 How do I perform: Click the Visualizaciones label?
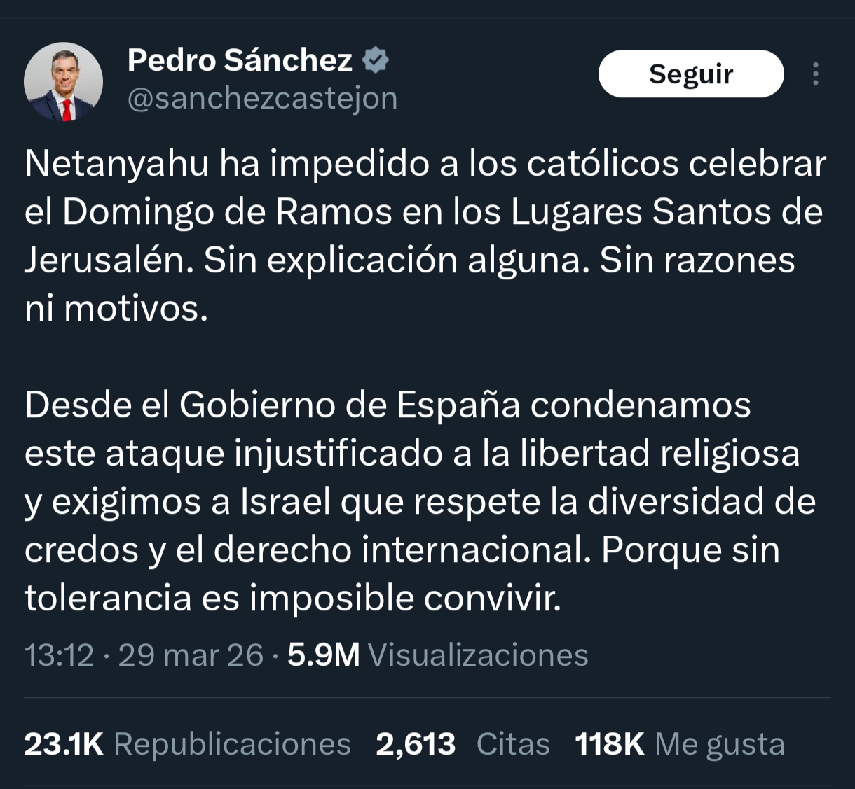click(478, 656)
